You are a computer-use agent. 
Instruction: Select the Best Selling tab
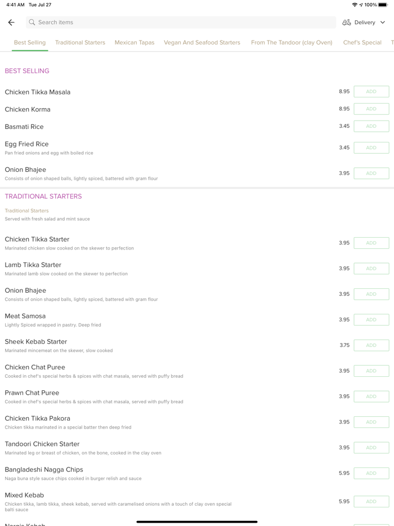tap(30, 43)
